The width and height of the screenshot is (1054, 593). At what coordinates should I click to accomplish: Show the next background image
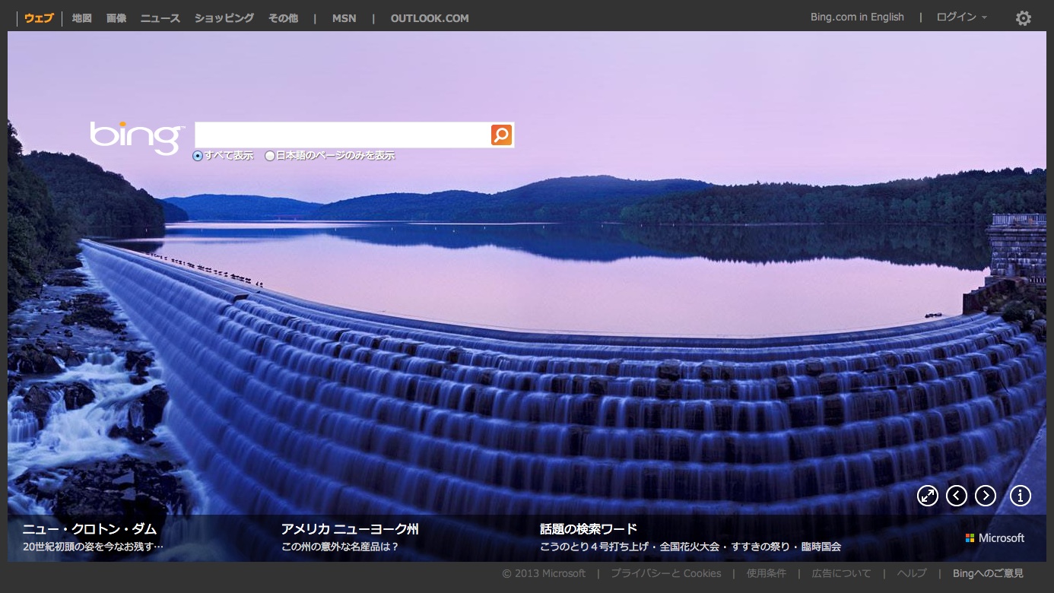point(986,496)
